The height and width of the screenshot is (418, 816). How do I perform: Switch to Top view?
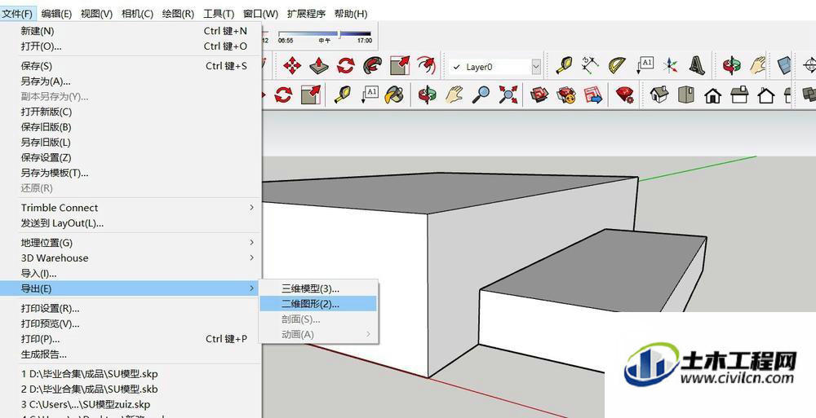pyautogui.click(x=686, y=95)
